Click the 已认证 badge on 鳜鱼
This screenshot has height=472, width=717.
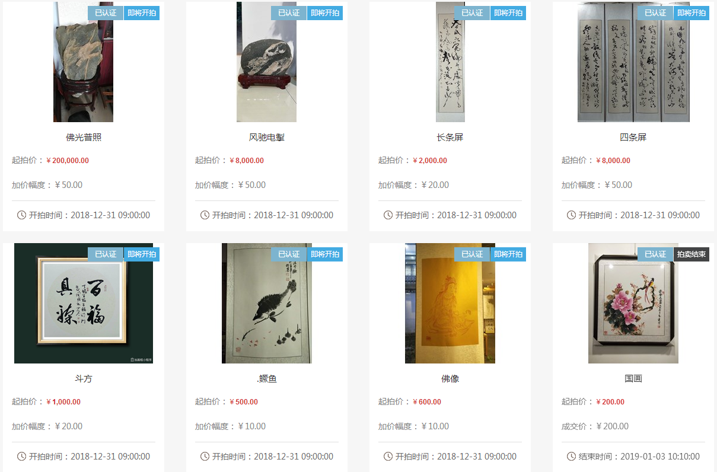[x=289, y=254]
